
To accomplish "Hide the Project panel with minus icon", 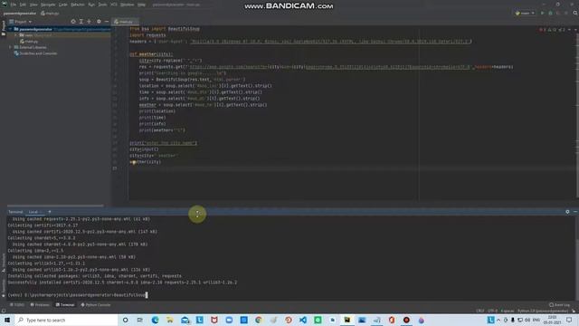I will [107, 22].
